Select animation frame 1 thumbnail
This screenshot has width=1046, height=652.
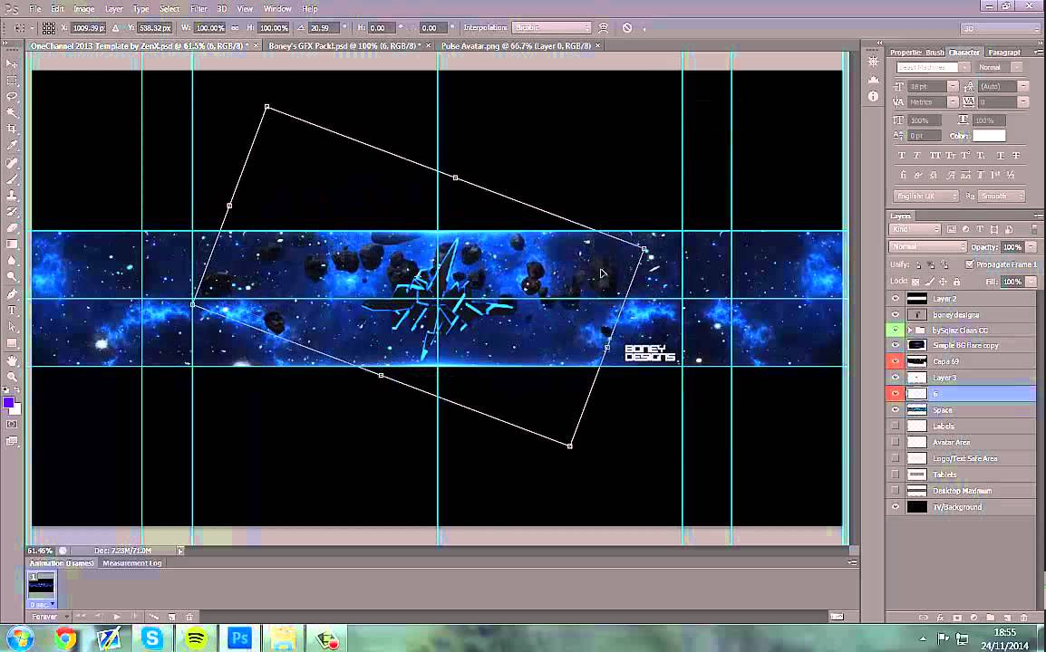click(x=42, y=585)
